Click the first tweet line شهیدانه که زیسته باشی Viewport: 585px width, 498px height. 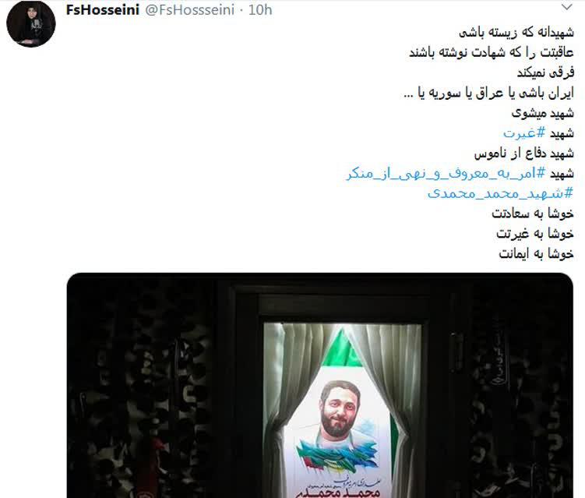point(516,33)
